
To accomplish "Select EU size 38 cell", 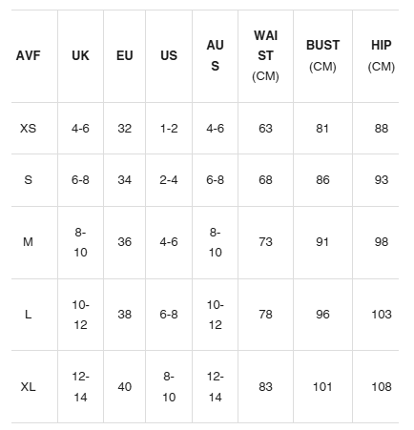I will [x=124, y=315].
